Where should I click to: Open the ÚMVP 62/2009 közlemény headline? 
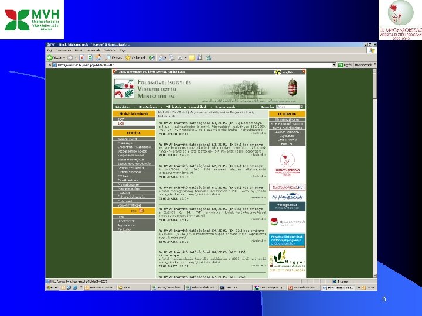[210, 166]
